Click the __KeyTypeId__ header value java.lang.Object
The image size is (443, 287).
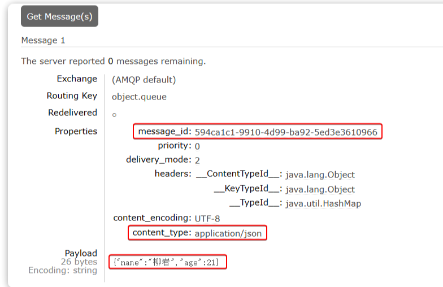click(x=320, y=189)
